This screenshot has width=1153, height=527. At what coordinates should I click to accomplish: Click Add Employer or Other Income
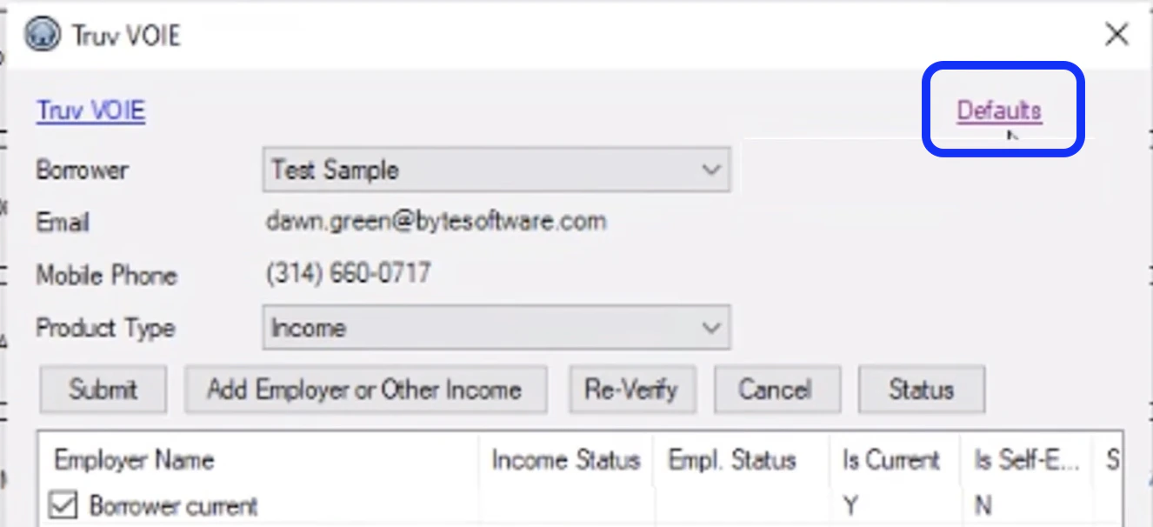coord(364,390)
